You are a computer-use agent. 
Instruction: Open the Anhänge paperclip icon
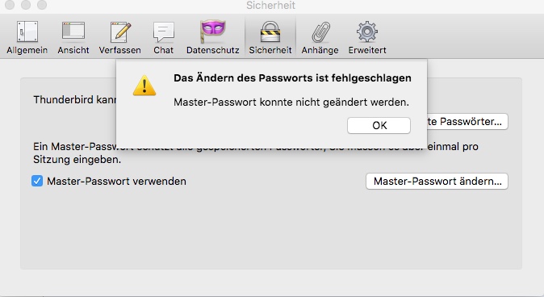320,32
